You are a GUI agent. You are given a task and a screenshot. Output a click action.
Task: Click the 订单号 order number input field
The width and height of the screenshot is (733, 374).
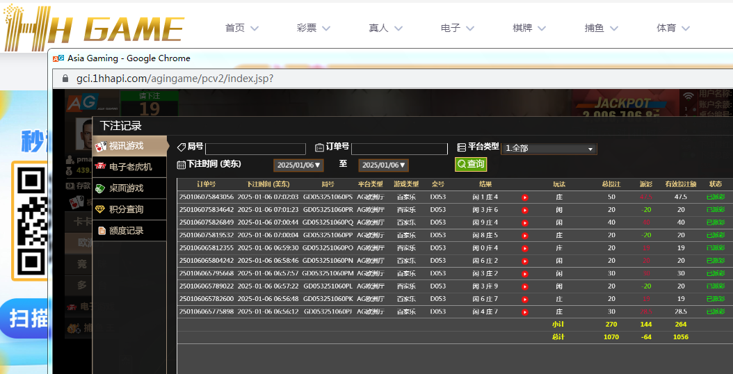coord(399,149)
